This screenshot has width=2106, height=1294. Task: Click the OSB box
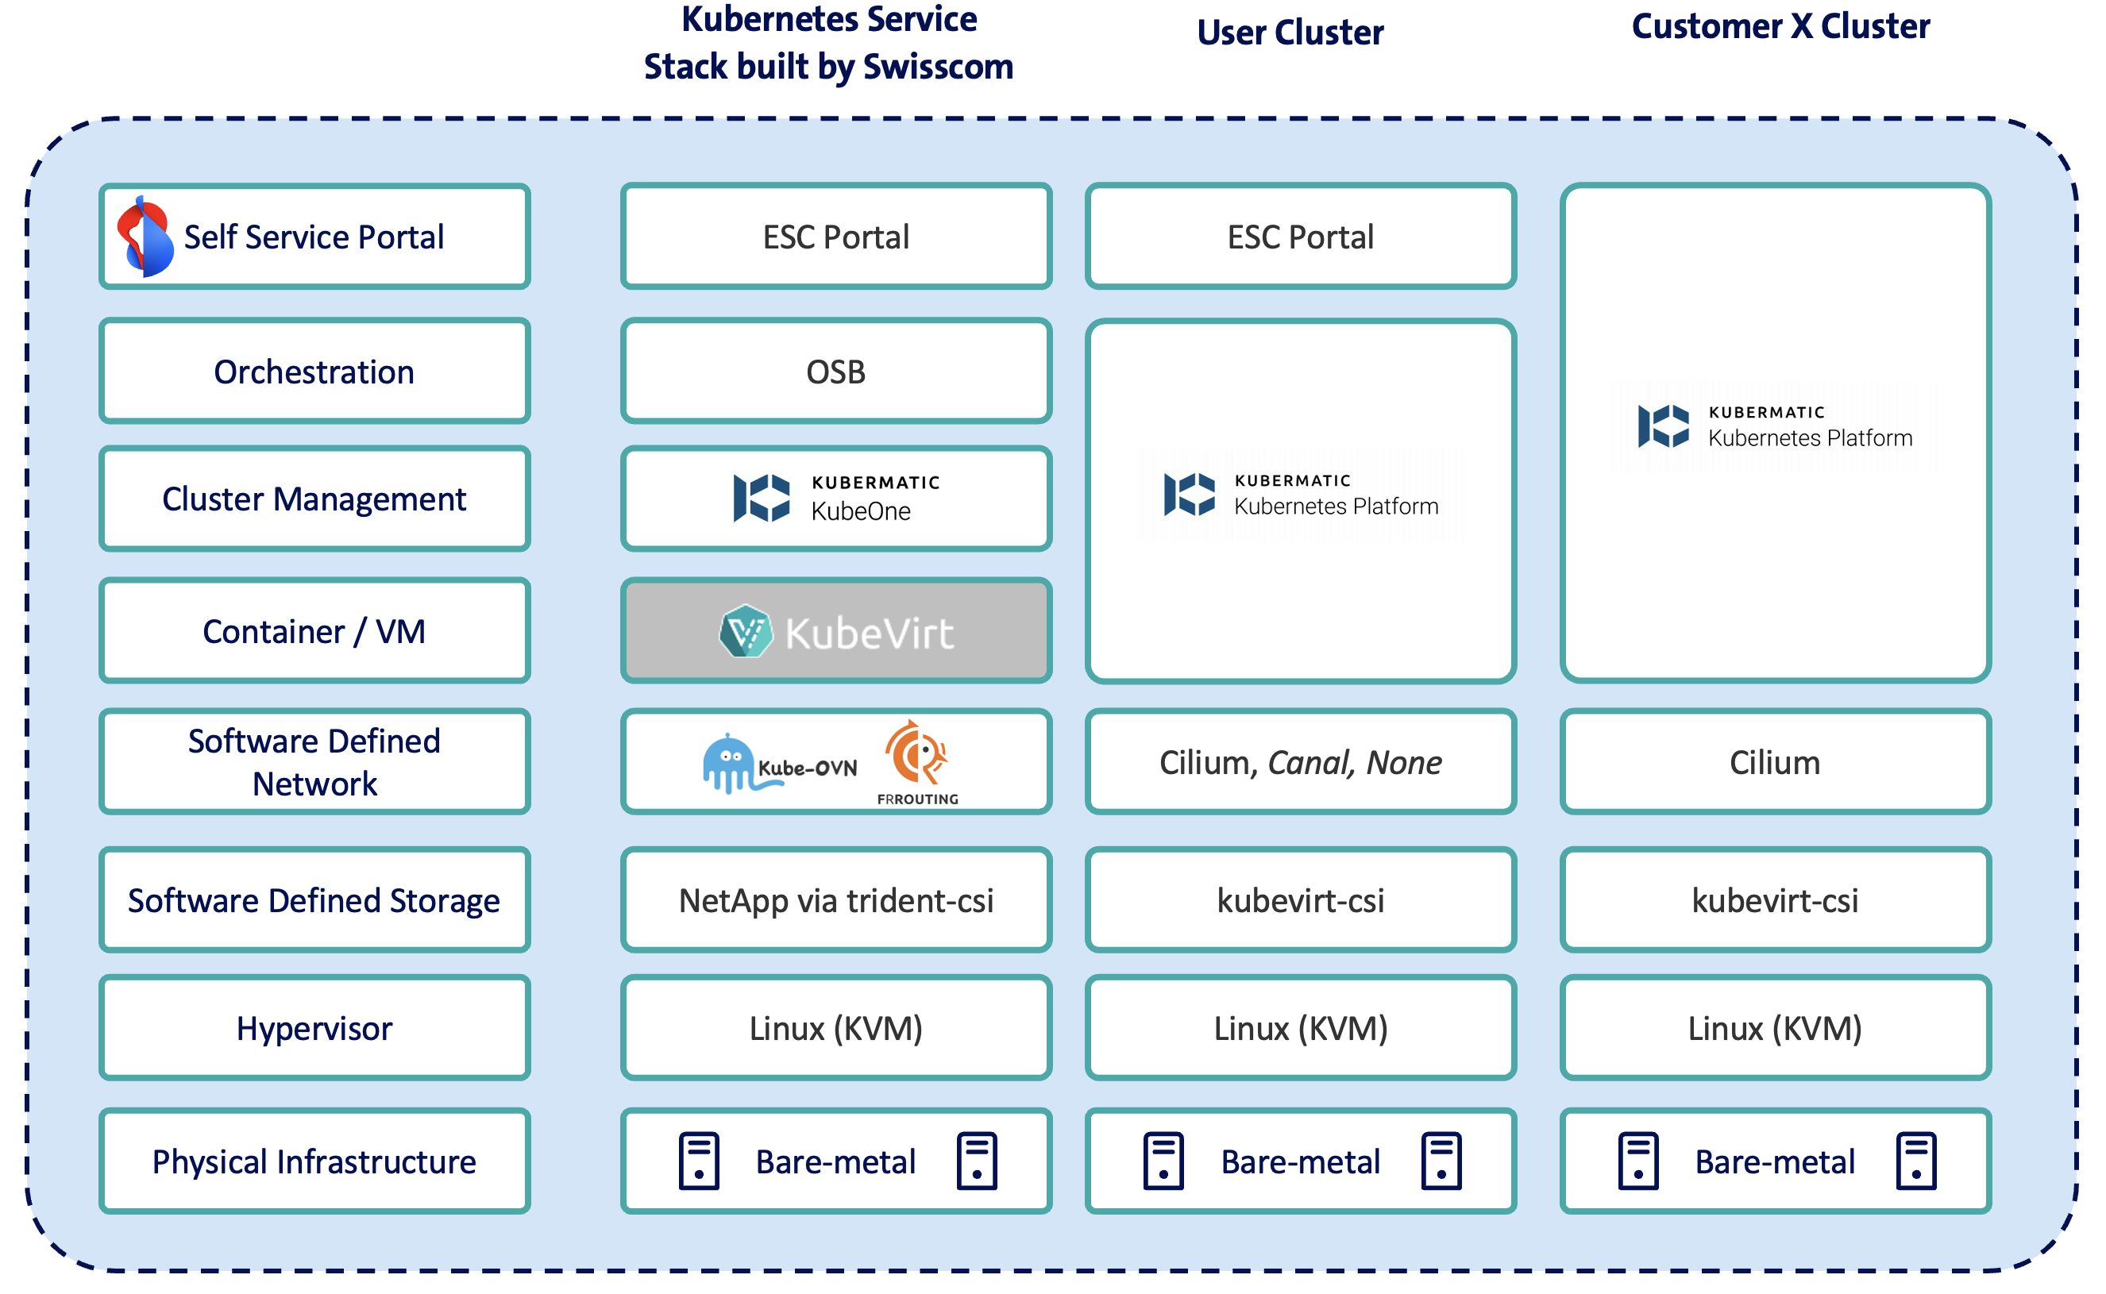(x=836, y=372)
